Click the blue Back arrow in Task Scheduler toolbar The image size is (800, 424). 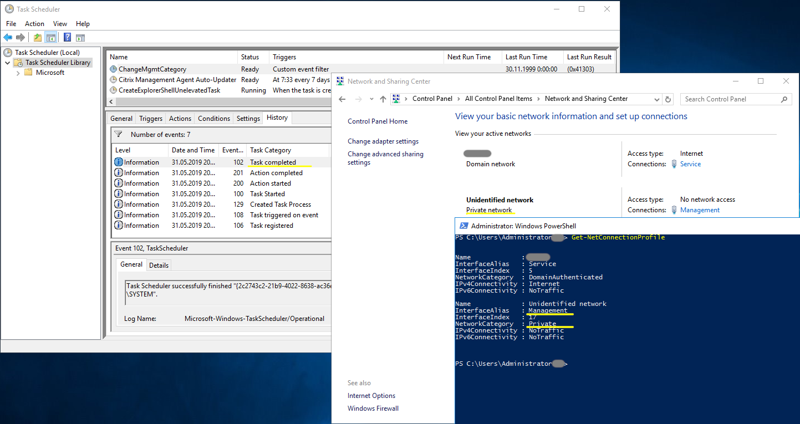coord(8,38)
